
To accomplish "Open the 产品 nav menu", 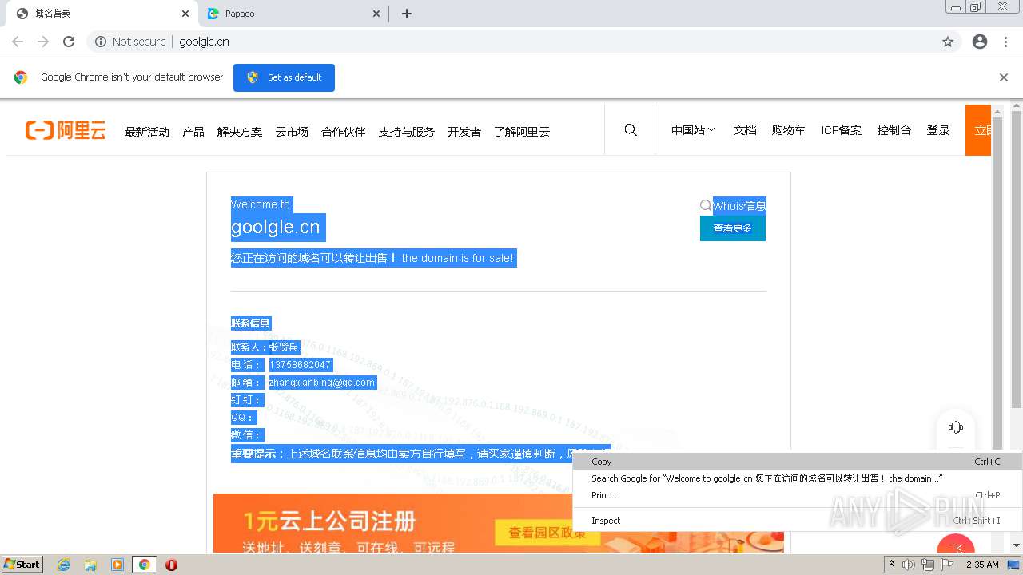I will point(193,132).
